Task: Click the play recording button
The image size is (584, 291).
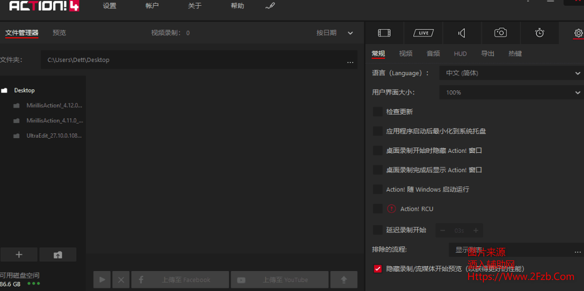Action: (x=102, y=280)
